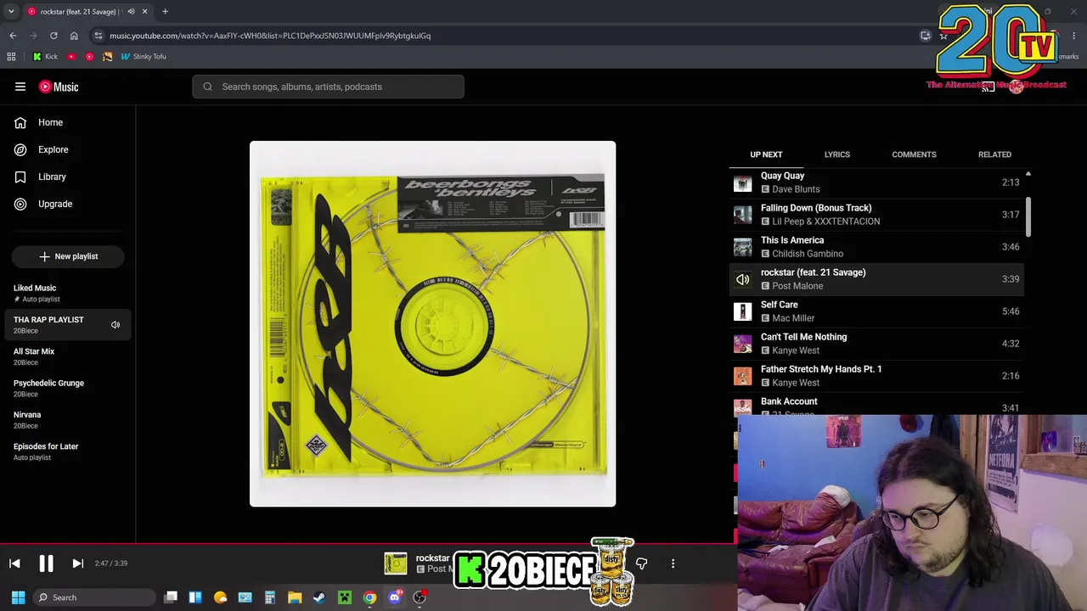1087x611 pixels.
Task: View site information in address bar
Action: [x=99, y=36]
